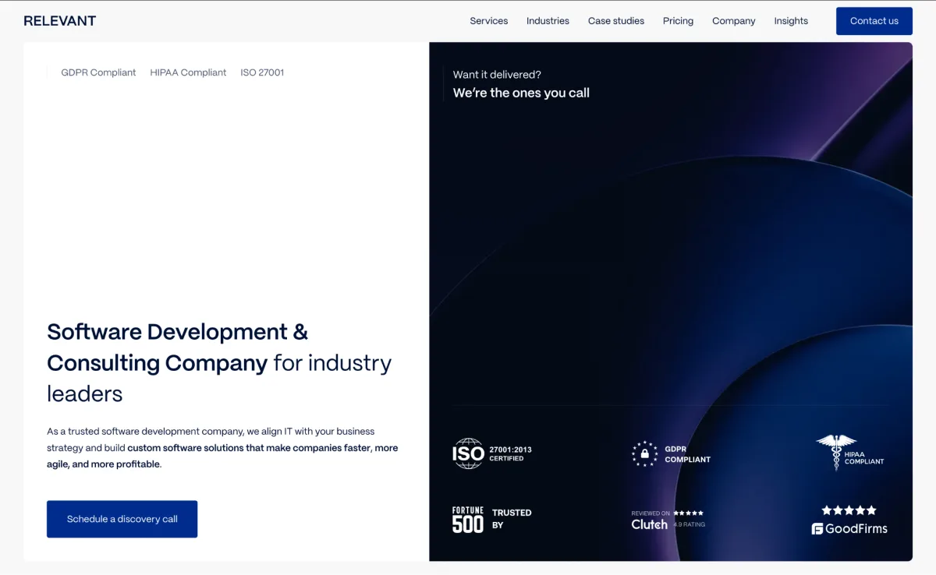Click the Clutch 4.9 rating badge

pos(668,520)
